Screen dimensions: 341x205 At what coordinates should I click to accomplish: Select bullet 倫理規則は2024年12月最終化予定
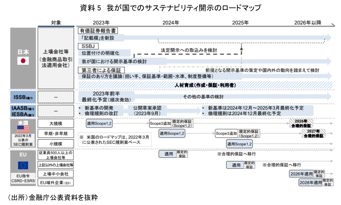tap(242, 114)
